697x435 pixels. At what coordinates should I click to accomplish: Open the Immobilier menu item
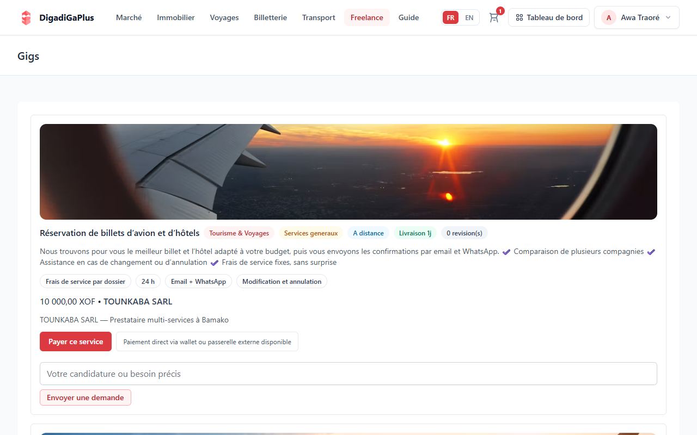[x=176, y=17]
